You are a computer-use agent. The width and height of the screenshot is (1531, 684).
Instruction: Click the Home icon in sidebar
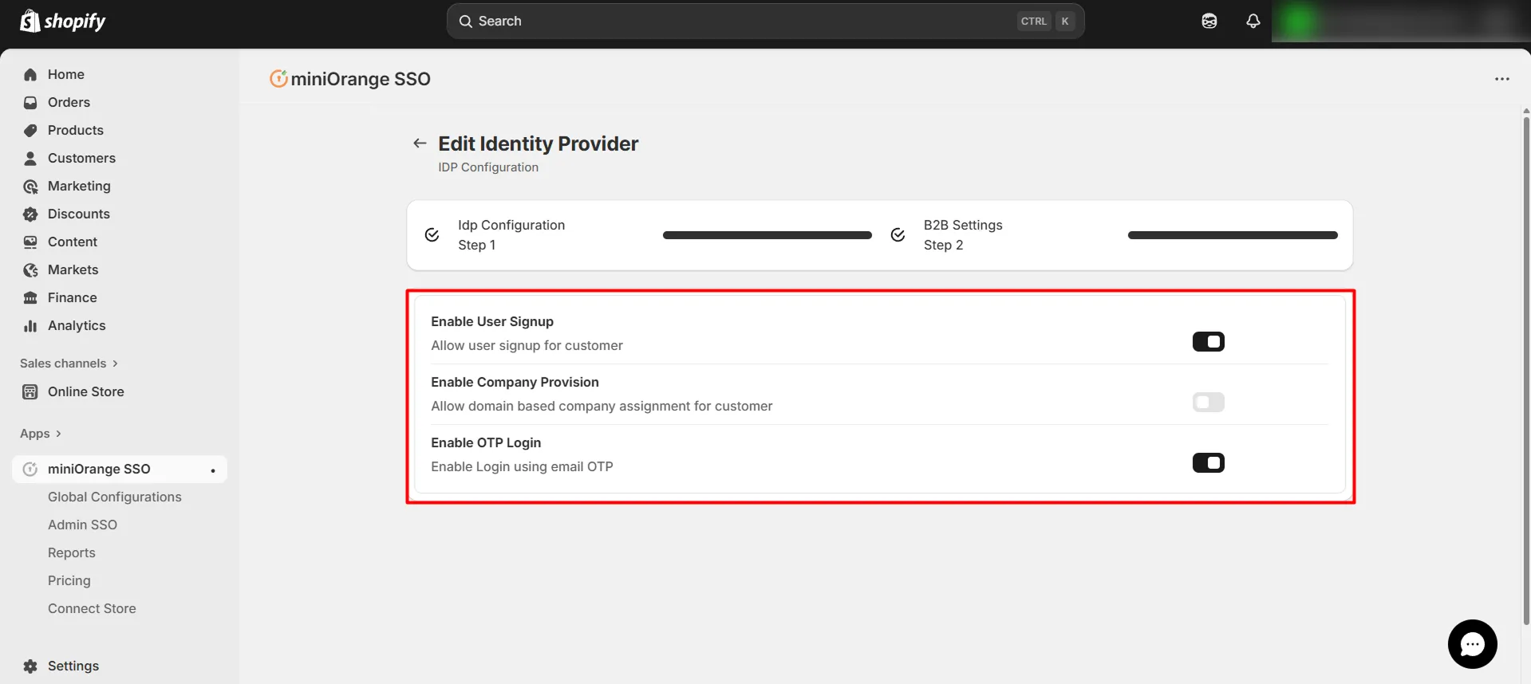coord(30,74)
